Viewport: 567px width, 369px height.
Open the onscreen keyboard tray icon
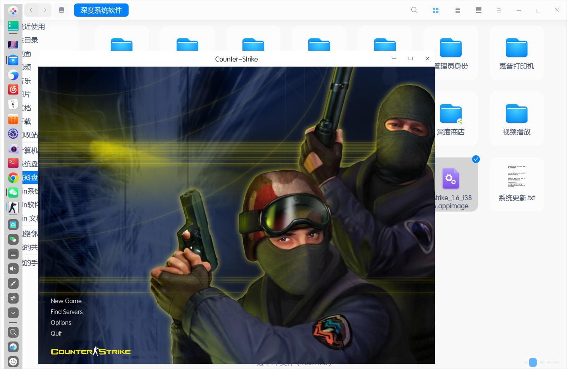[13, 254]
